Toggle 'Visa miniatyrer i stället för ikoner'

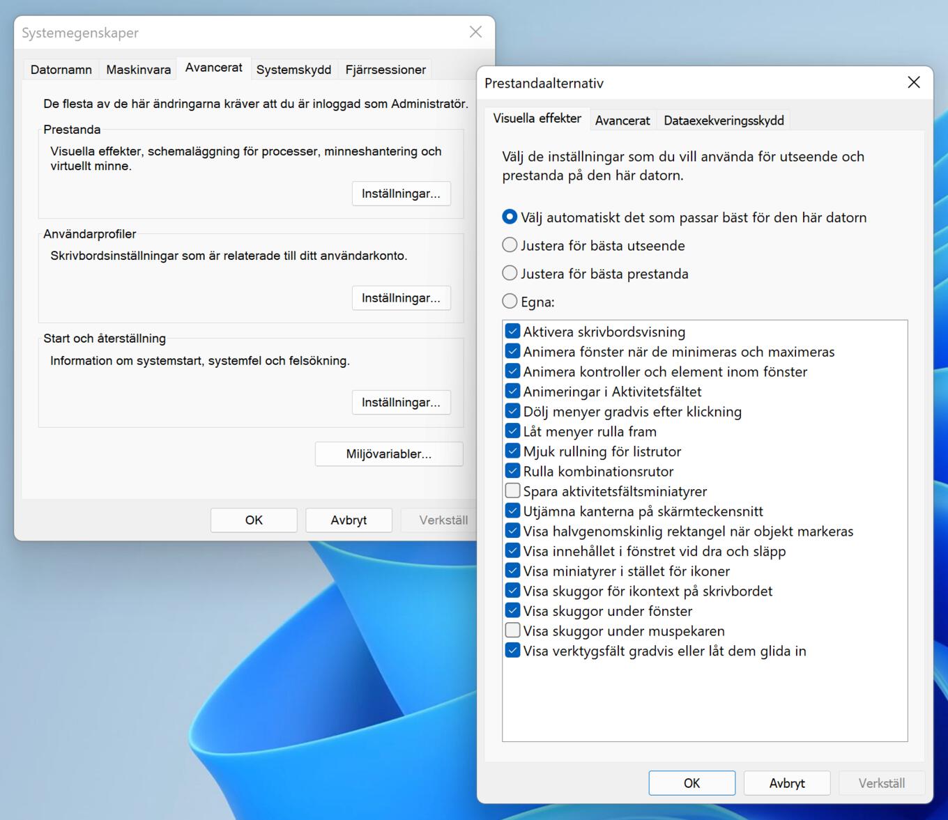coord(512,571)
